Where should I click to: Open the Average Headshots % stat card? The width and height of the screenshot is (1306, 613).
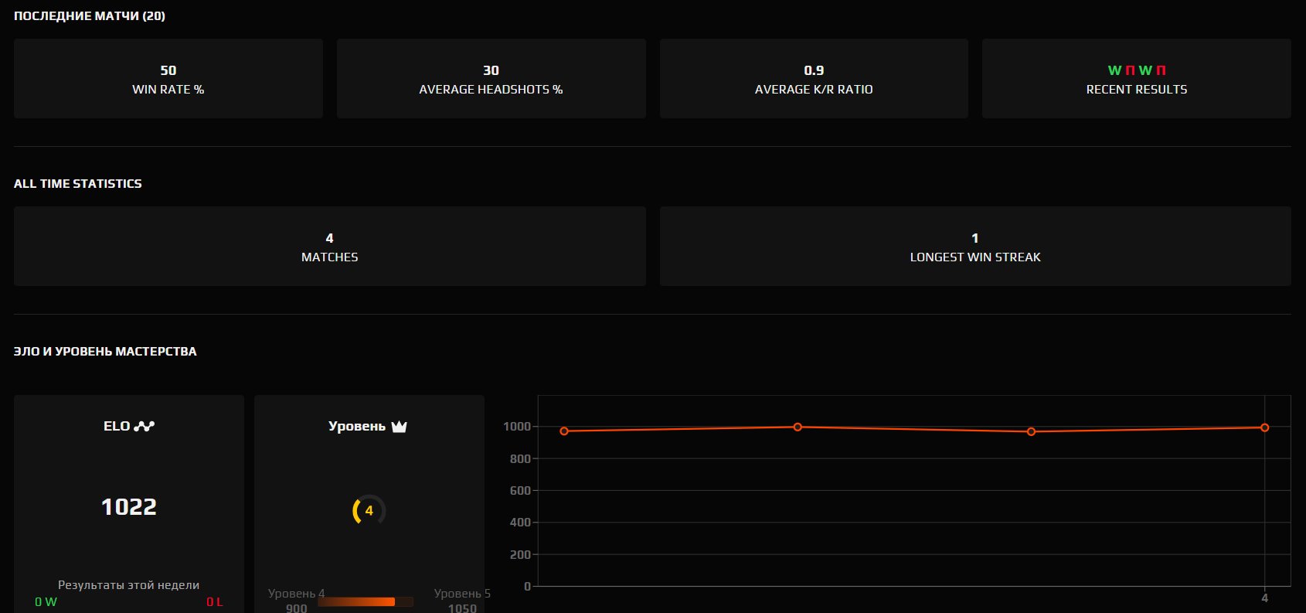491,79
